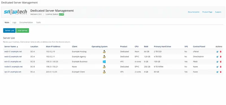
Task: Sort by the Operating System column header
Action: coord(99,47)
